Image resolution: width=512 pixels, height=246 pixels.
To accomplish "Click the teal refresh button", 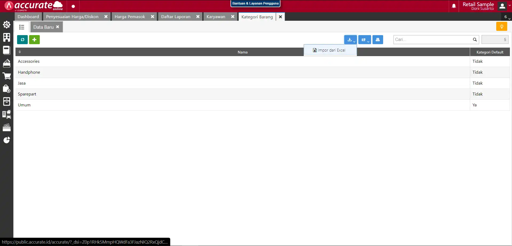I will click(x=22, y=40).
